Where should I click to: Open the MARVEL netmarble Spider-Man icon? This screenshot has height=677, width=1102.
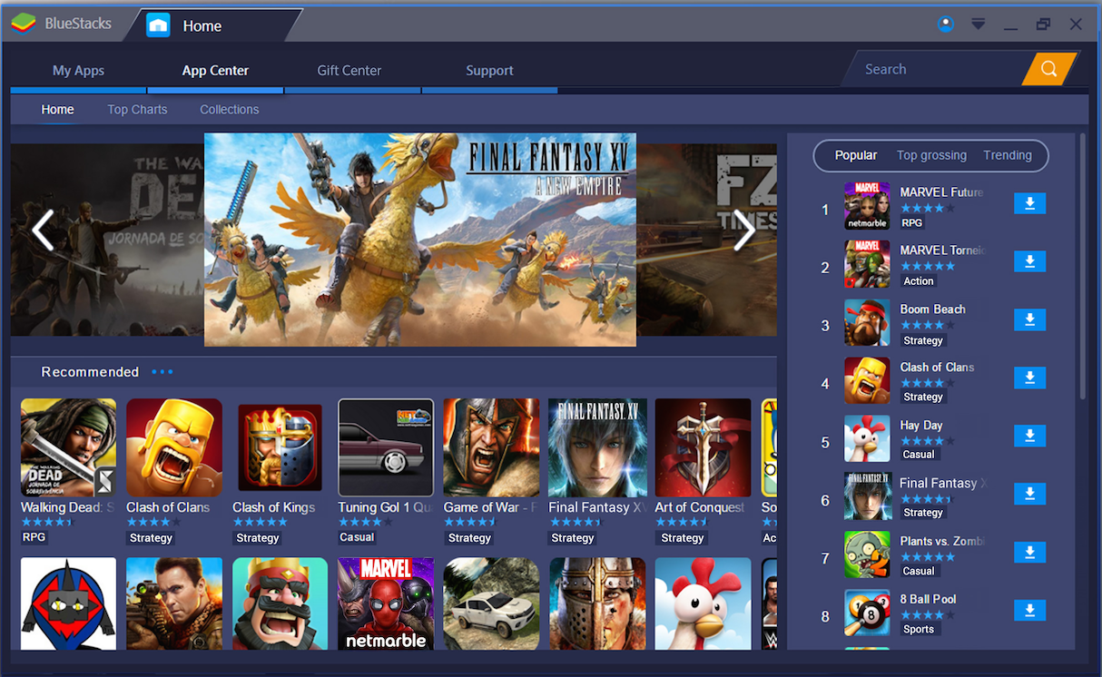click(386, 603)
